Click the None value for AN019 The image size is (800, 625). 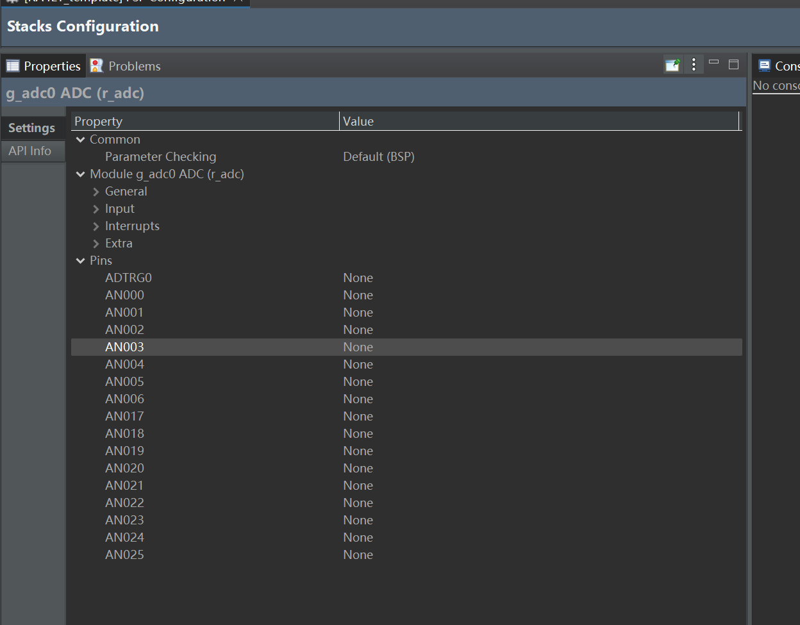pos(358,451)
